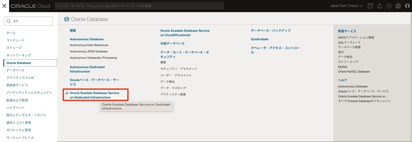Open truncated Oracle Exadata Database Service on… help link
The image size is (412, 142).
click(363, 96)
